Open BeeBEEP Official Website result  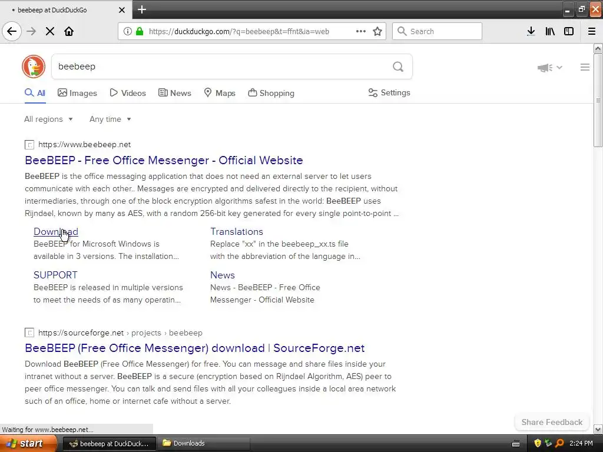164,160
